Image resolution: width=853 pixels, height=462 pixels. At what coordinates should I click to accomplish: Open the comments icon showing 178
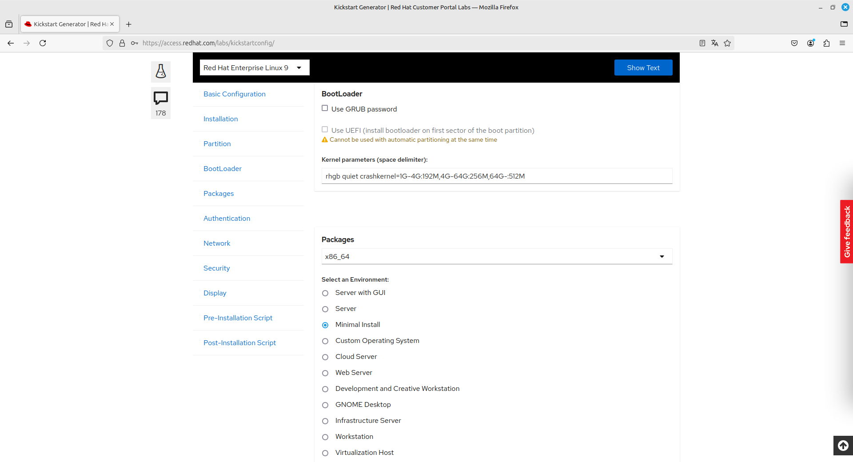[161, 103]
